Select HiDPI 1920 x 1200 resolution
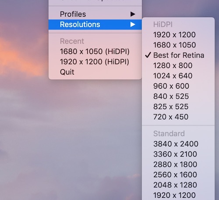The height and width of the screenshot is (200, 219). click(x=178, y=35)
